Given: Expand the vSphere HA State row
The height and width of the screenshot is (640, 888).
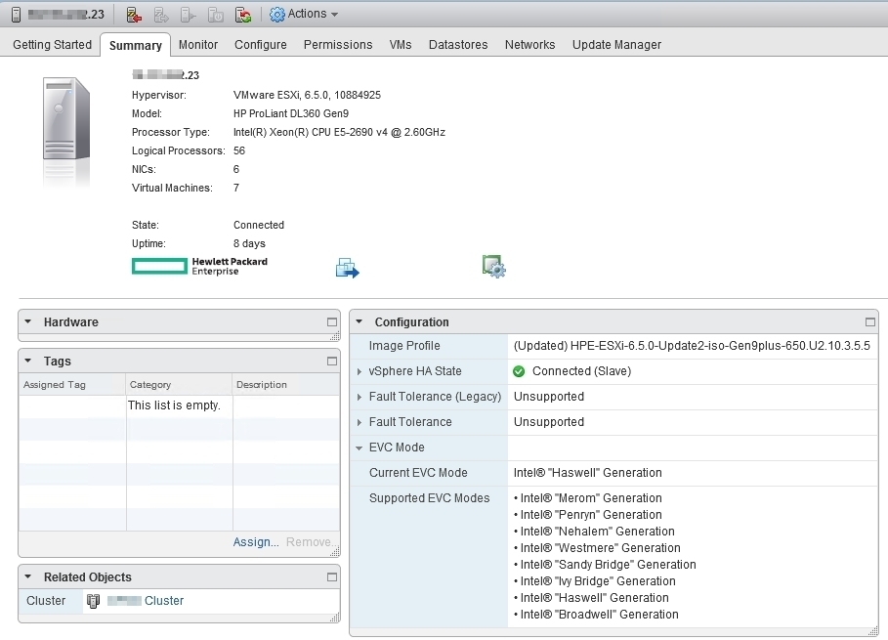Looking at the screenshot, I should (x=359, y=371).
